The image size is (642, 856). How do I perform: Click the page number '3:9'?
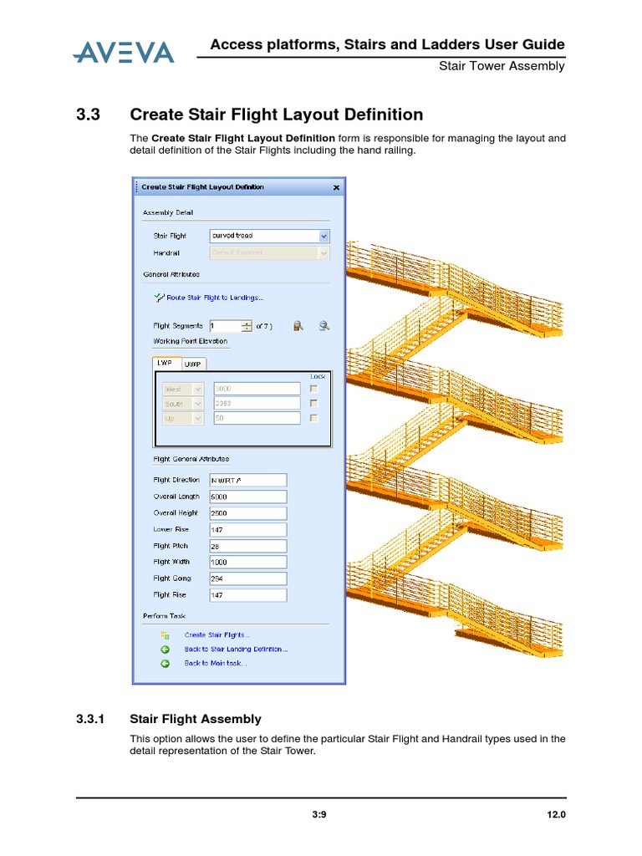(319, 814)
